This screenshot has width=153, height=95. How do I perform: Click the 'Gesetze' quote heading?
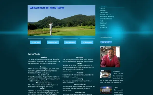[x=43, y=67]
